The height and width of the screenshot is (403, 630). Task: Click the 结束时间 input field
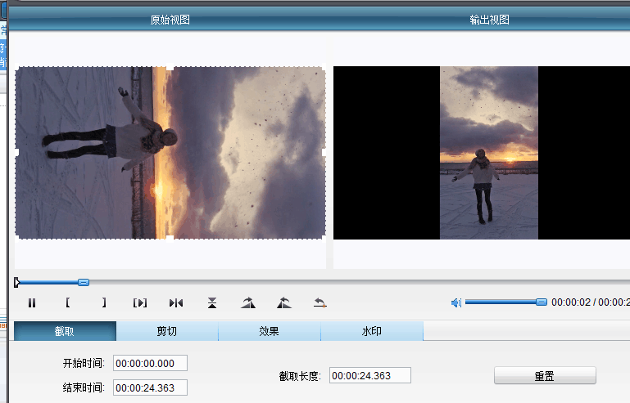[150, 387]
